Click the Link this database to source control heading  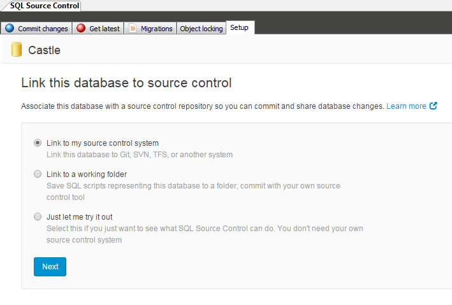pyautogui.click(x=126, y=83)
